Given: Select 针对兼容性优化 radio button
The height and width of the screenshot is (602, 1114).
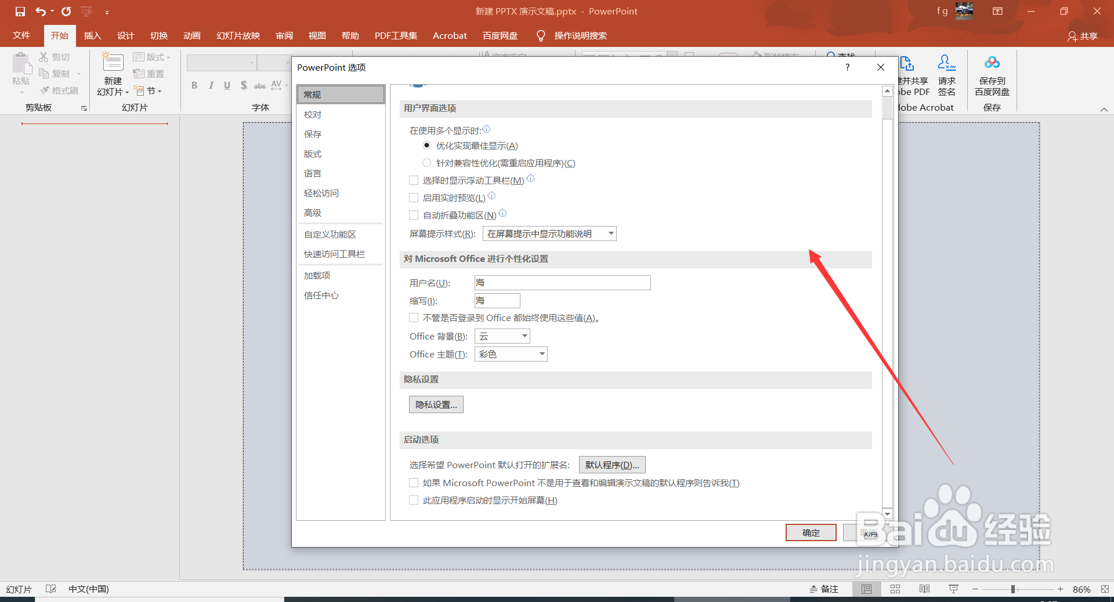Looking at the screenshot, I should [x=426, y=163].
